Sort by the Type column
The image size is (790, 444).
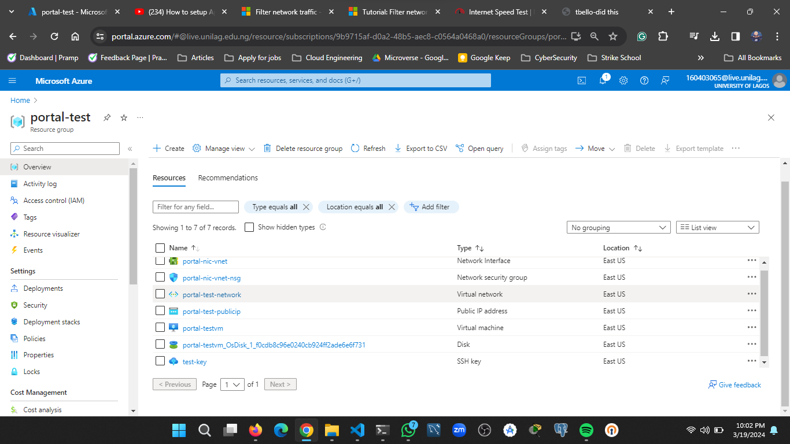[470, 248]
